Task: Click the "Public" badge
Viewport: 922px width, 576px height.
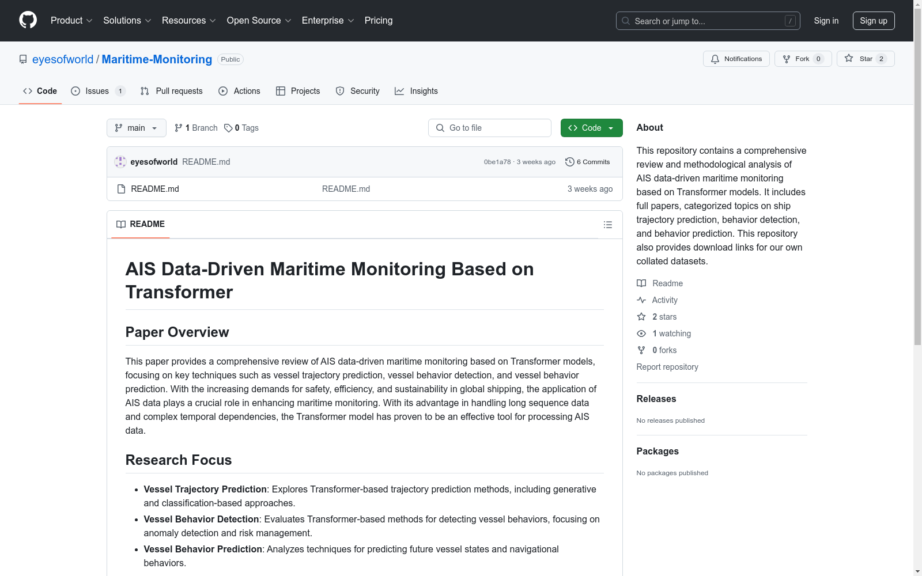Action: (231, 59)
